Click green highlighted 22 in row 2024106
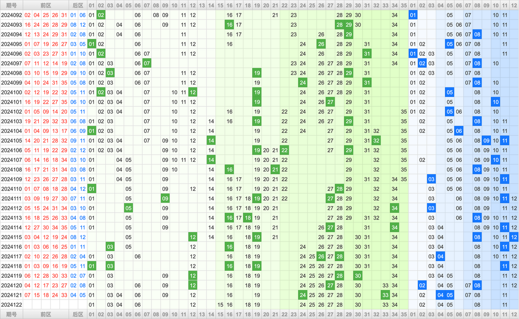This screenshot has height=319, width=519. click(x=284, y=150)
